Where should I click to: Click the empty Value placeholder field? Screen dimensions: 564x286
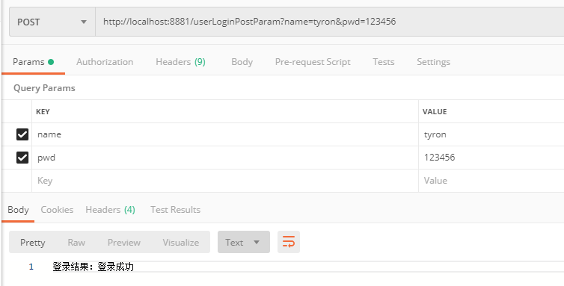click(x=491, y=181)
